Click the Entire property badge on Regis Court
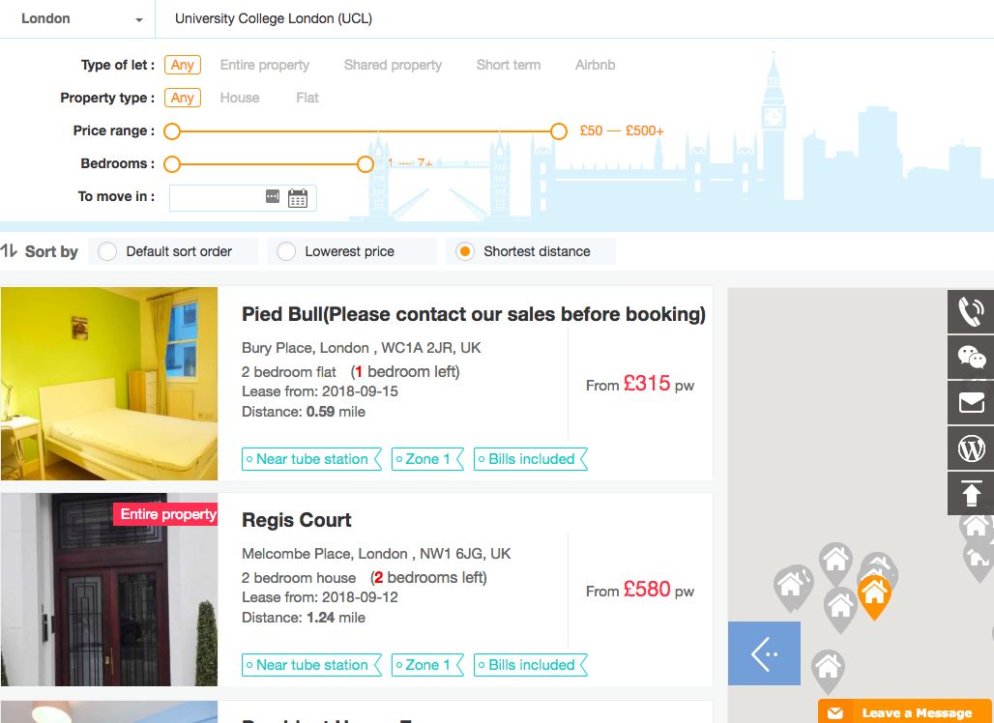Screen dimensions: 994x723 click(x=165, y=514)
